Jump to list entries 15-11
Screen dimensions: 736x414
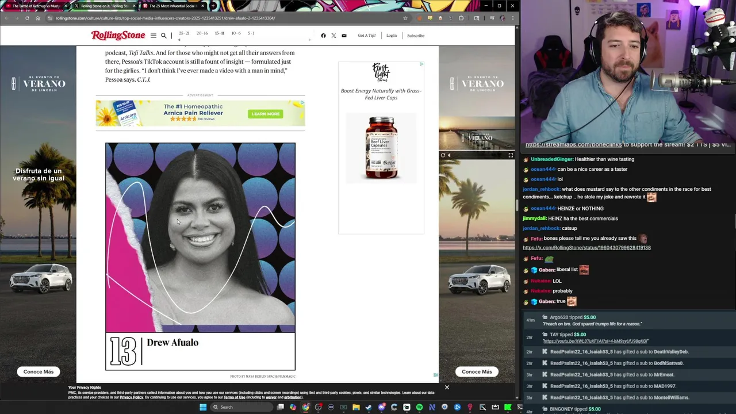point(220,33)
